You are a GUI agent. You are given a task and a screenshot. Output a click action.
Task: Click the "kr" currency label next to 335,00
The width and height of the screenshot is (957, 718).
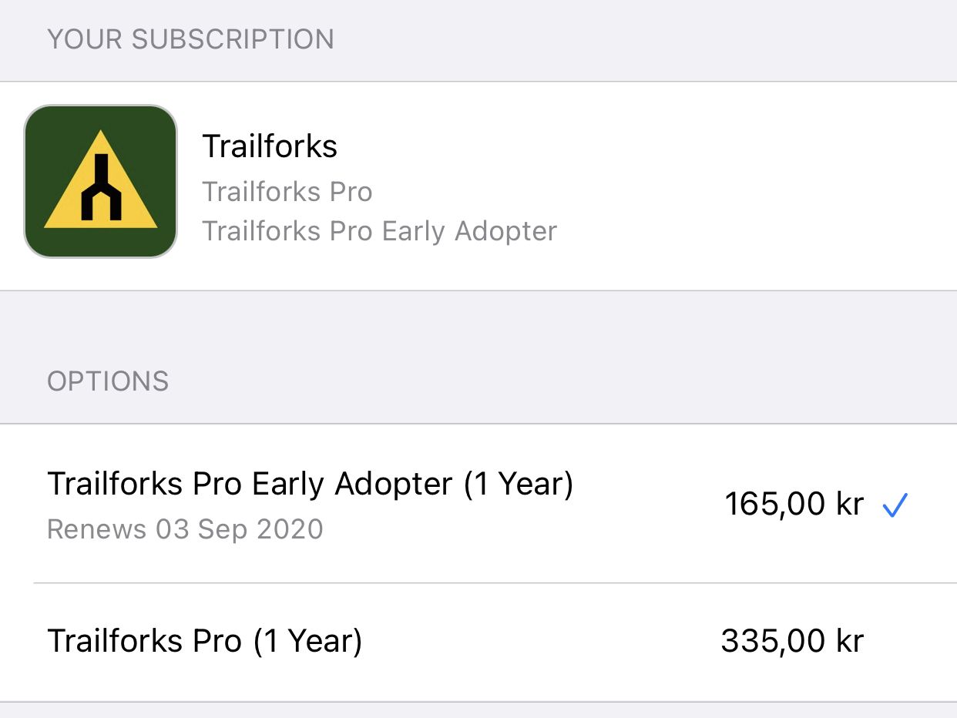click(848, 641)
